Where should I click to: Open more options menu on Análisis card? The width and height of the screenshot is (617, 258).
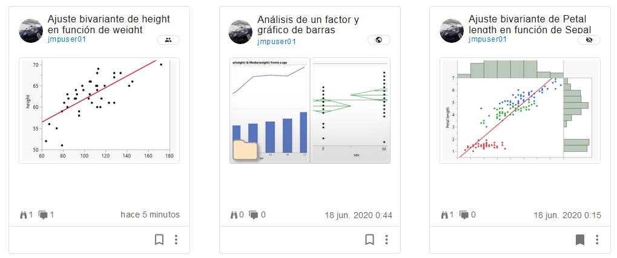pos(386,240)
